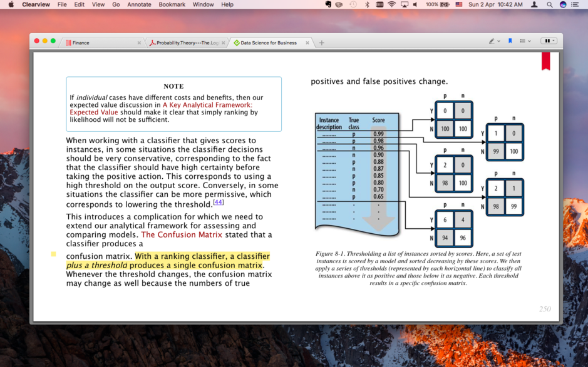Open the Annotate menu

[138, 4]
